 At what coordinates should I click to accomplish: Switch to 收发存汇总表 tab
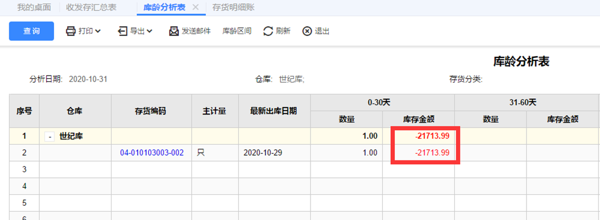[x=91, y=7]
